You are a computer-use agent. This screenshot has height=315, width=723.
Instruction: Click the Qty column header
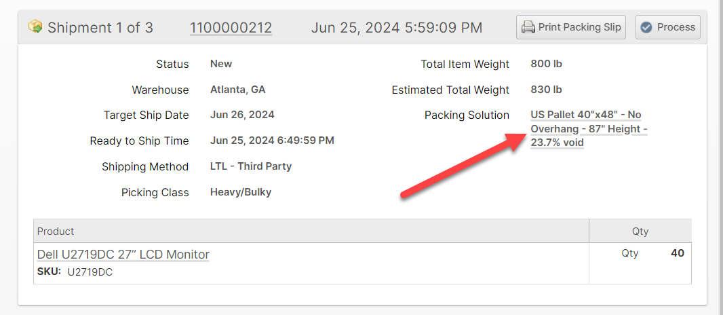(x=640, y=231)
